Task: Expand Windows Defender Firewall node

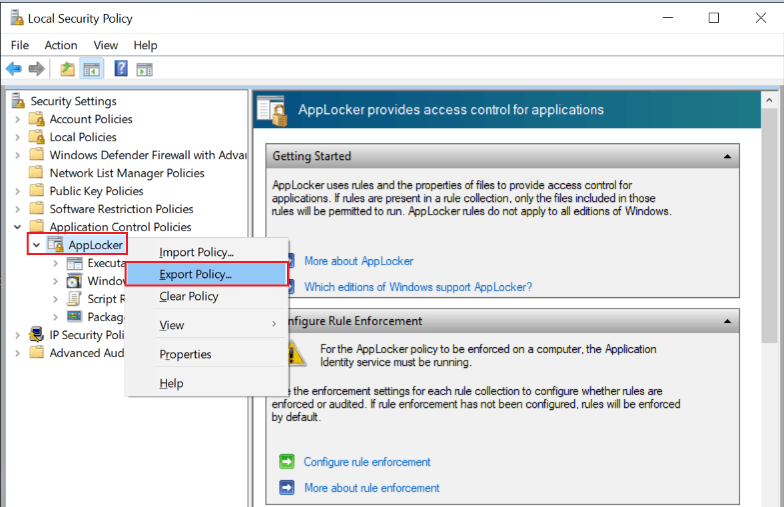Action: [17, 155]
